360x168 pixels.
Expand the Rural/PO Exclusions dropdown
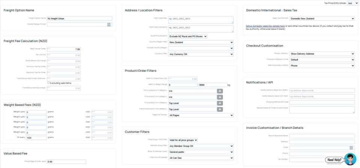187,36
